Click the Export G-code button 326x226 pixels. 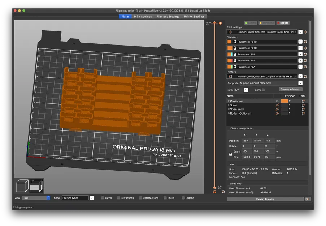265,199
